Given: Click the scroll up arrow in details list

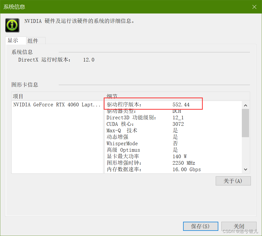Looking at the screenshot, I should (x=245, y=105).
